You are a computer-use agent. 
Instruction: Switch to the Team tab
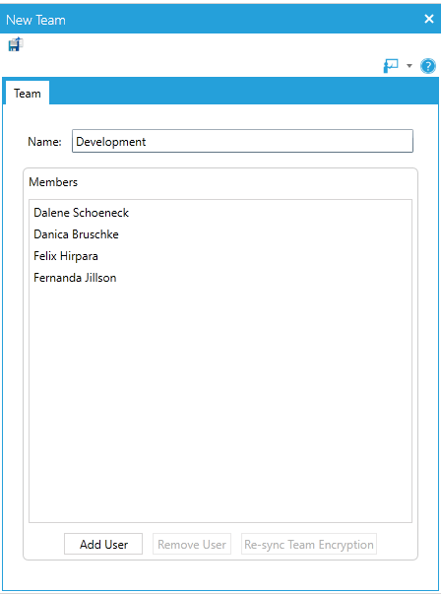(28, 94)
